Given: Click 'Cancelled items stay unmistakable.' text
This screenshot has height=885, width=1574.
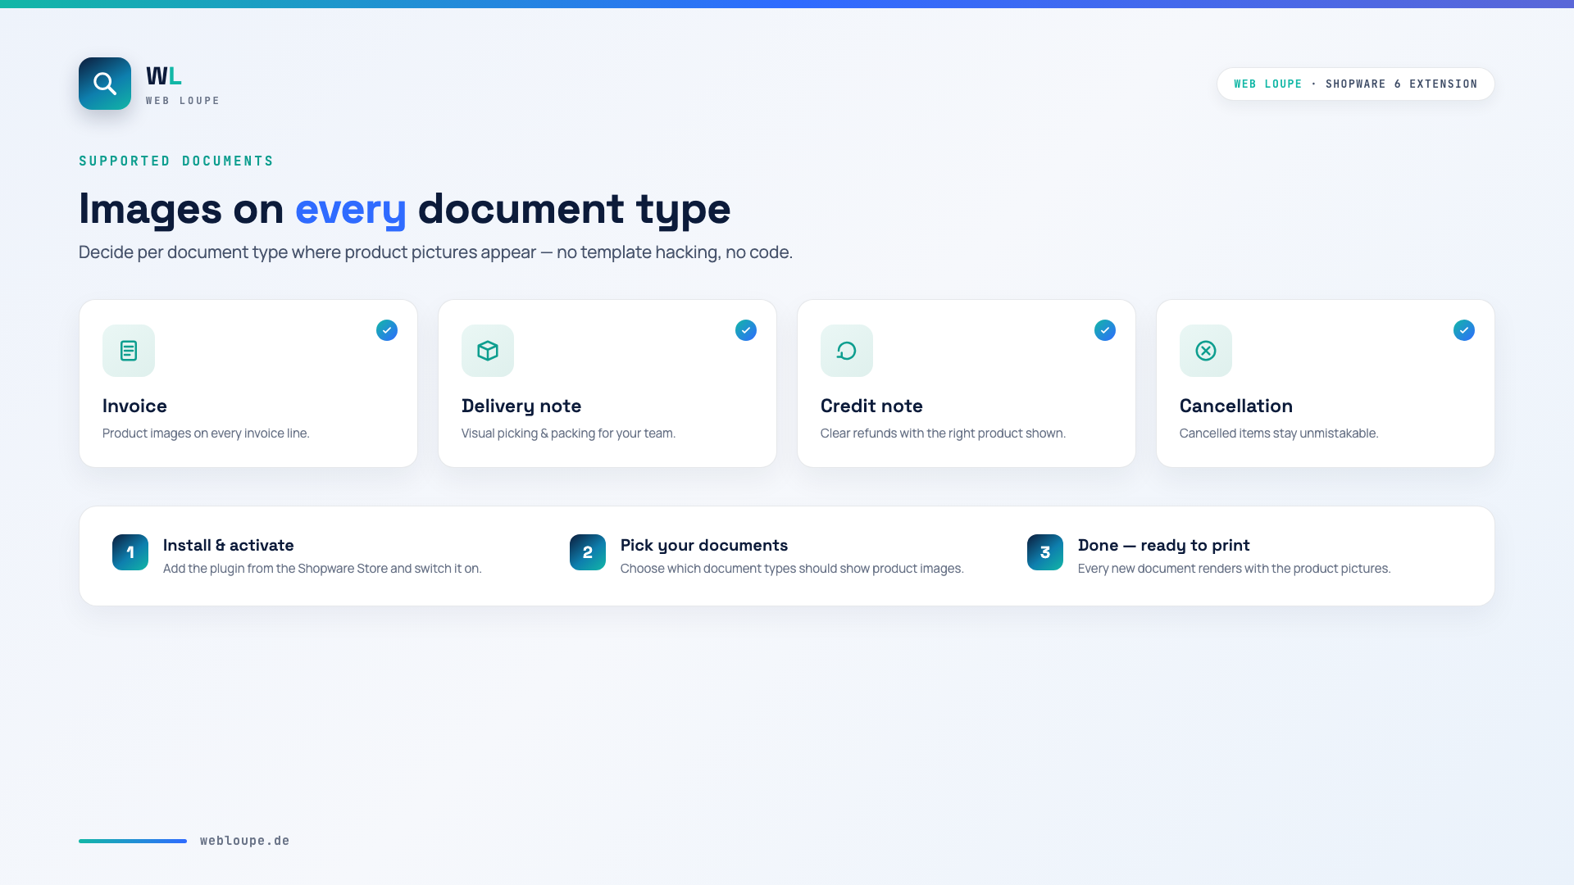Looking at the screenshot, I should 1279,433.
